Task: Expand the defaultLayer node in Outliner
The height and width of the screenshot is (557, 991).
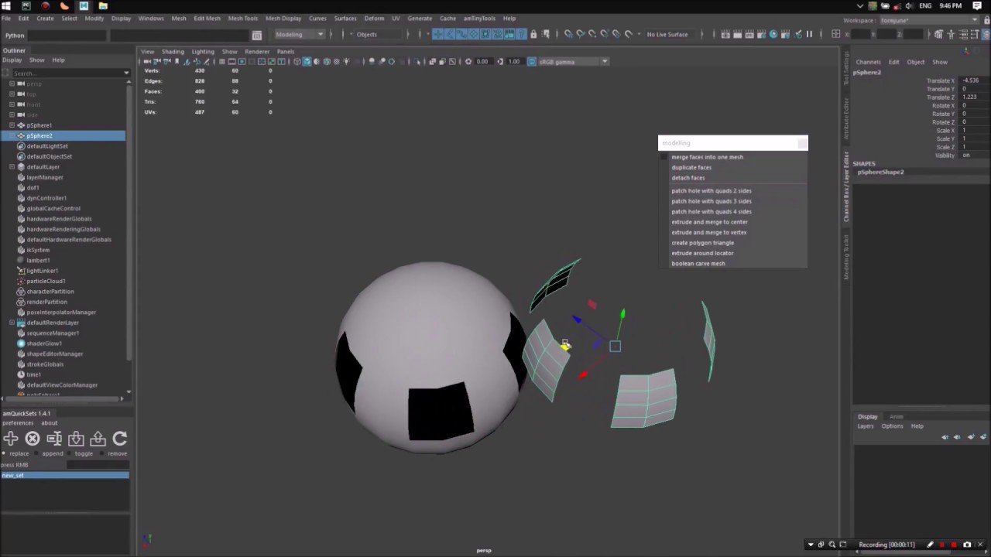Action: coord(12,167)
